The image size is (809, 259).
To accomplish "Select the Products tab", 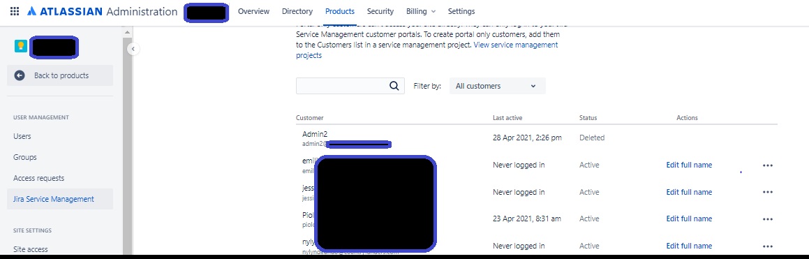I will coord(339,11).
